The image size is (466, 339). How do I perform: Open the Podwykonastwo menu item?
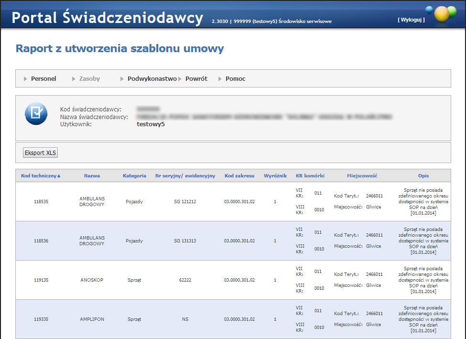click(x=152, y=79)
